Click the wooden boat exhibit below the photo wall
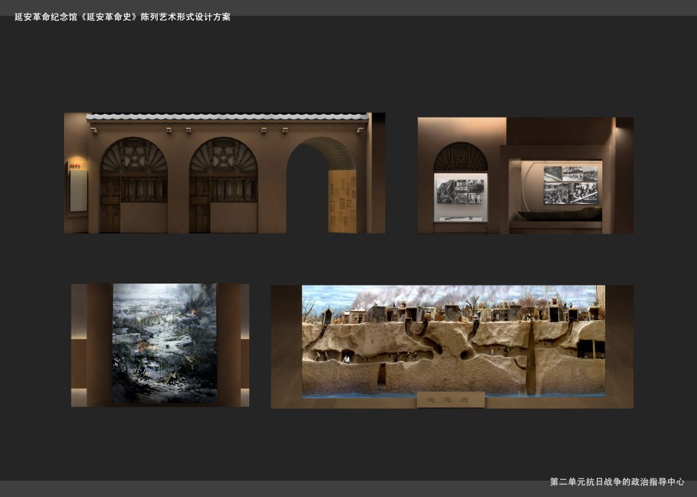This screenshot has height=497, width=697. coord(560,213)
